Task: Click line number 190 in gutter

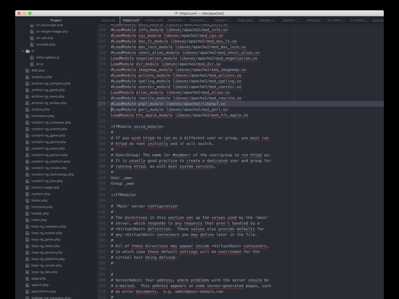Action: pyautogui.click(x=102, y=178)
